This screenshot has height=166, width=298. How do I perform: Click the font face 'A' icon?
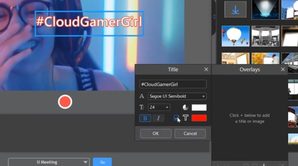[x=142, y=96]
